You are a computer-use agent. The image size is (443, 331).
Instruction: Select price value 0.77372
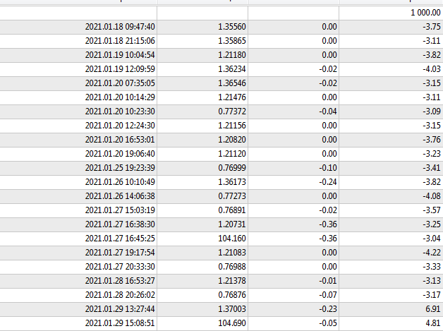point(232,112)
